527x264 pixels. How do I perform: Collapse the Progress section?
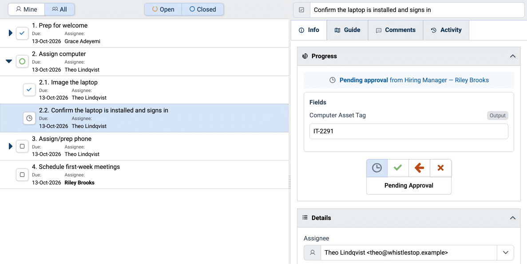pyautogui.click(x=512, y=56)
